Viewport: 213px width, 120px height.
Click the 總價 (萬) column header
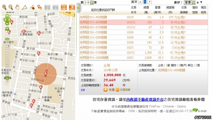[146, 10]
